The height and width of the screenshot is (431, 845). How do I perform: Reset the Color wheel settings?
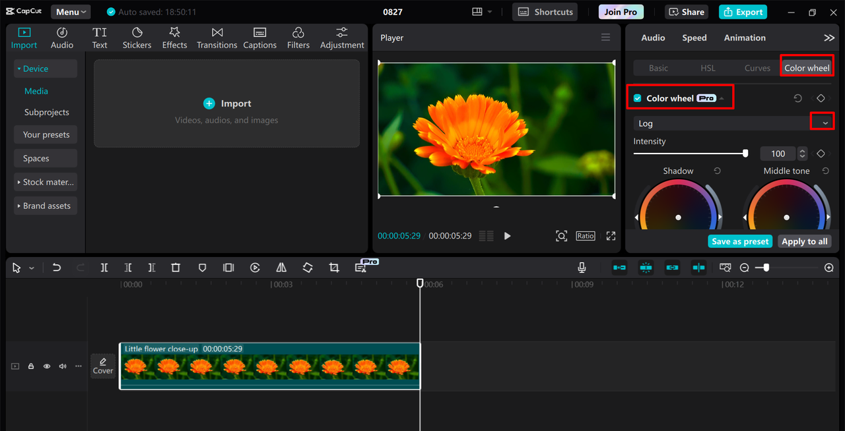point(797,98)
